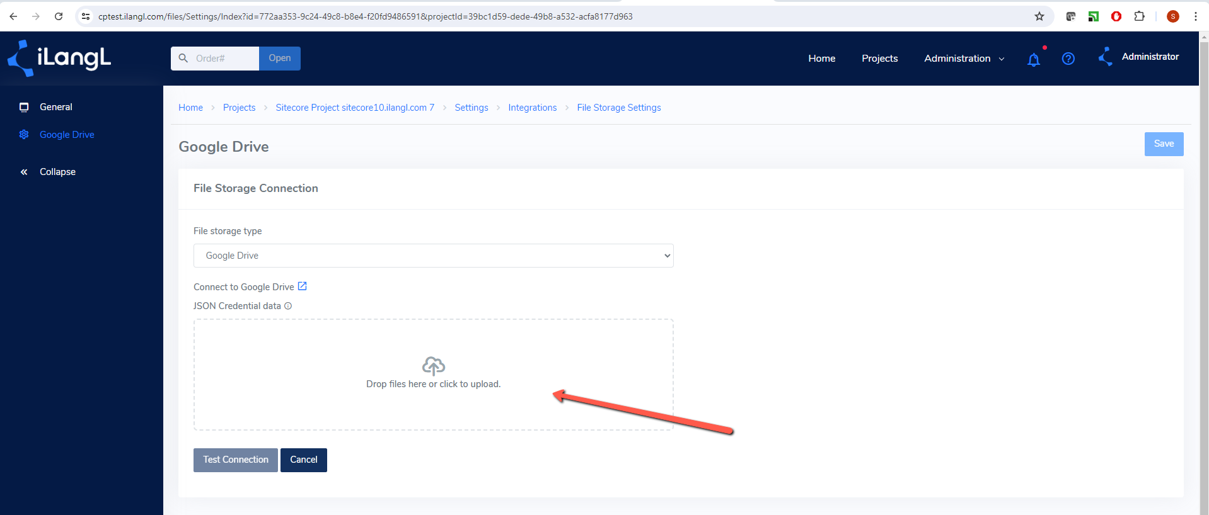The height and width of the screenshot is (515, 1209).
Task: Click the Test Connection button
Action: 236,460
